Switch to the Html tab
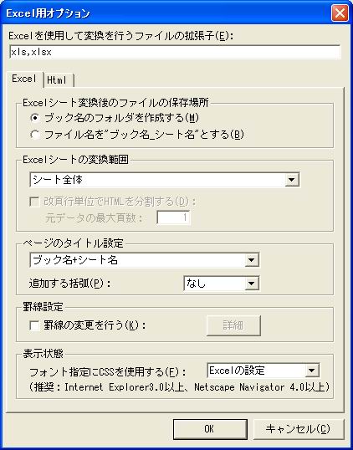 coord(59,80)
